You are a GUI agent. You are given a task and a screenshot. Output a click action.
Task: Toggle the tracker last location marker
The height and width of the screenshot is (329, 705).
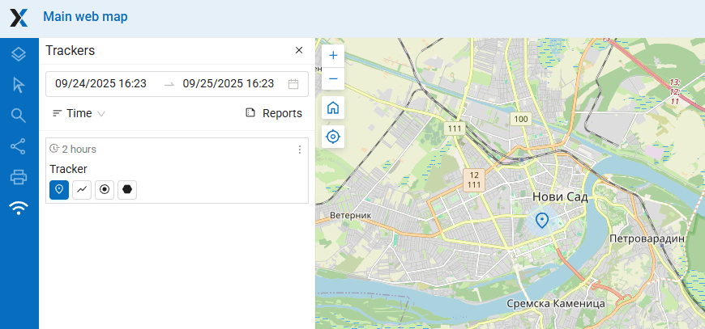coord(59,189)
